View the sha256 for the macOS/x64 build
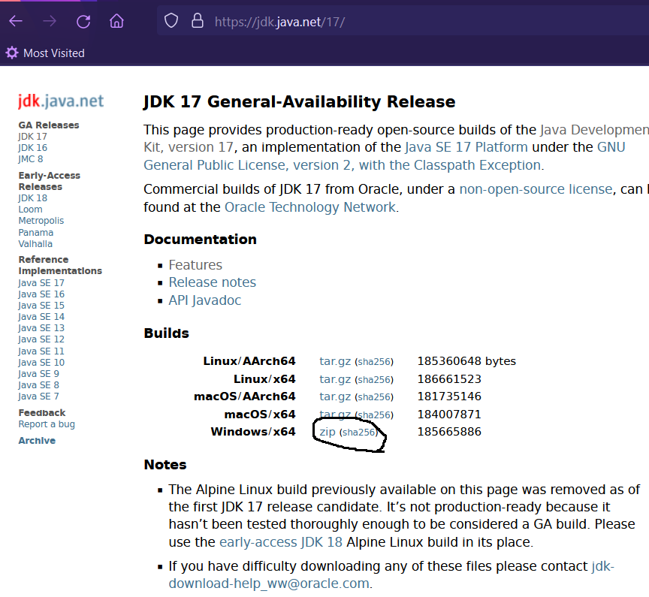 tap(374, 415)
